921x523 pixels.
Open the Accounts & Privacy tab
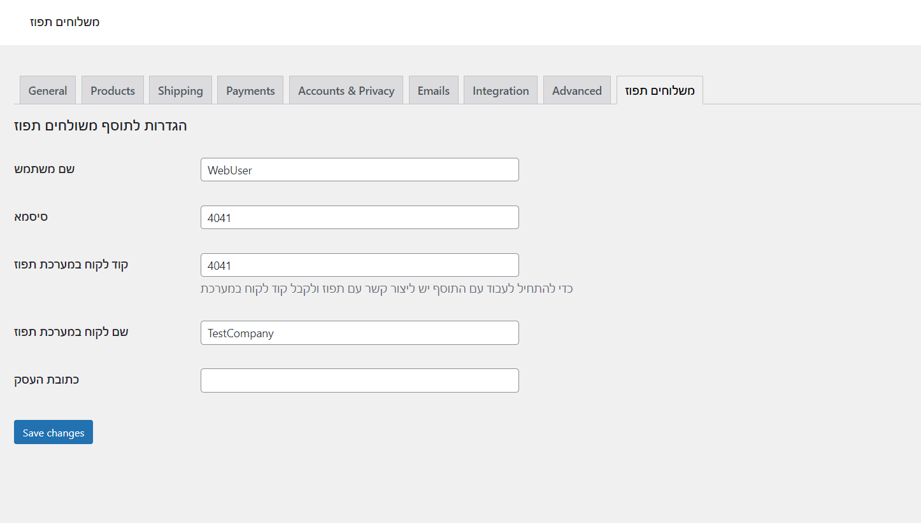(346, 90)
